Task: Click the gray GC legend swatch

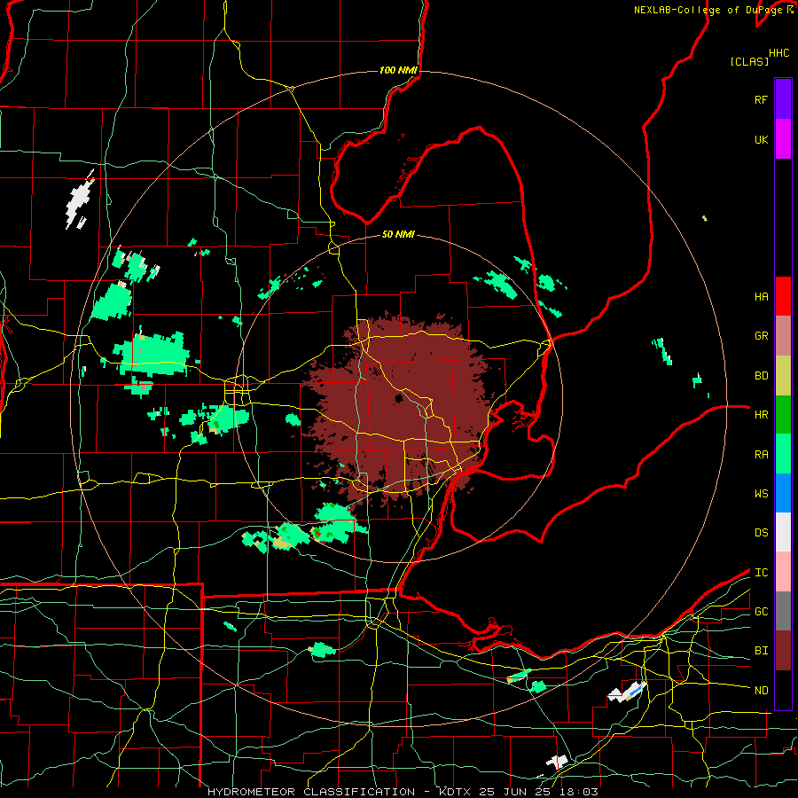Action: tap(783, 611)
